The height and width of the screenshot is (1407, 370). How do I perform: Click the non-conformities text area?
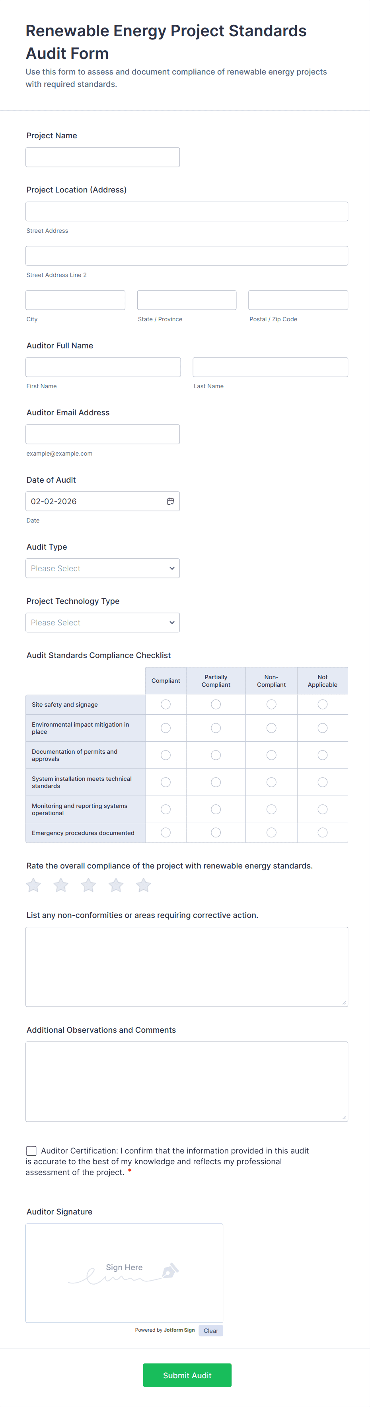186,966
